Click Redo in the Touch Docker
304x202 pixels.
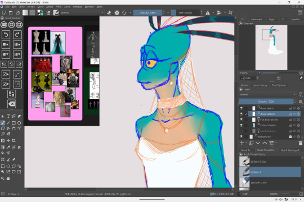pos(17,35)
